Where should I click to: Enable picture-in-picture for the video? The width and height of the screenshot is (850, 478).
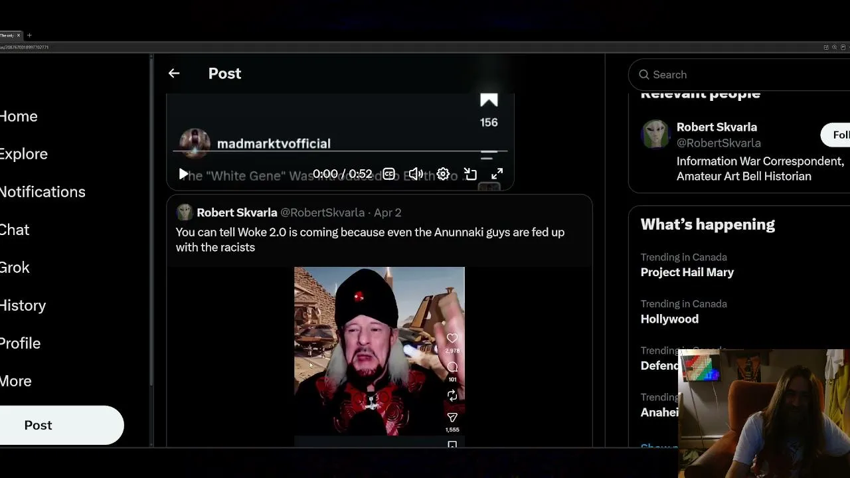[x=470, y=175]
